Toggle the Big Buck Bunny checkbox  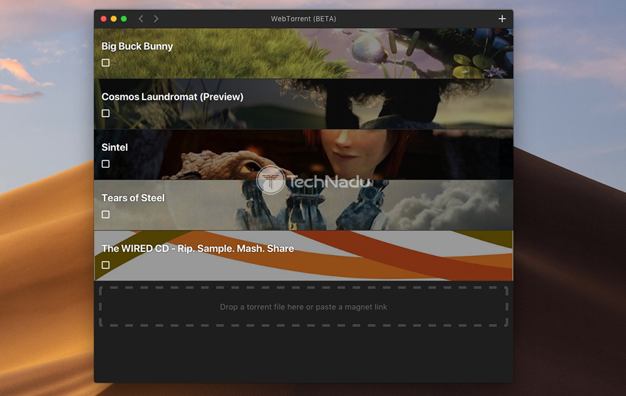[x=105, y=63]
